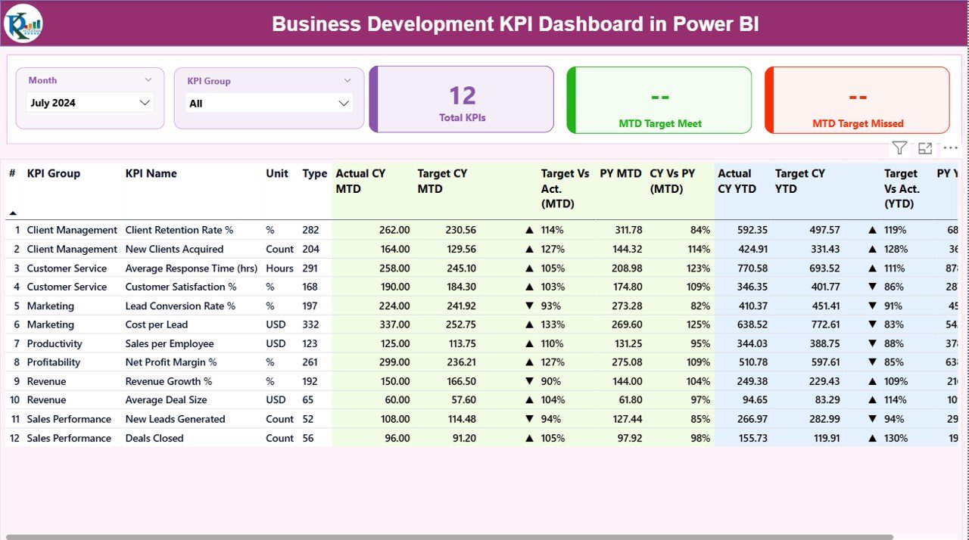
Task: Open the filter pane using the funnel icon
Action: point(899,147)
